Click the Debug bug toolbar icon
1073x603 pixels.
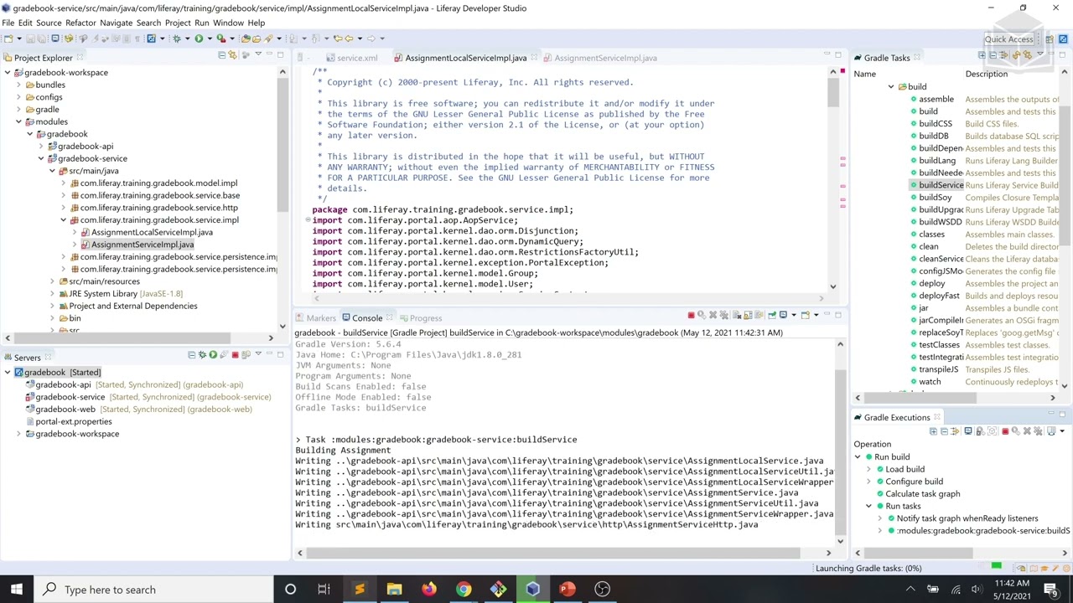[x=176, y=39]
